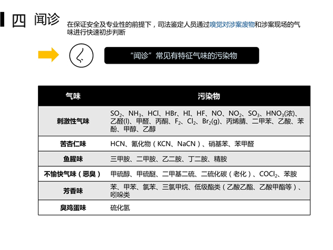The width and height of the screenshot is (333, 250).
Task: Click the 甲硫醇、甲硫醚 pollutant cell
Action: pos(203,174)
